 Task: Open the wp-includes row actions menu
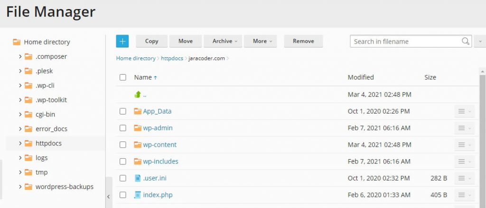pyautogui.click(x=464, y=161)
